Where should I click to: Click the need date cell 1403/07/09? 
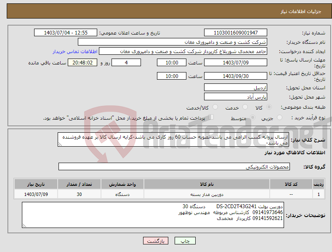[36, 194]
